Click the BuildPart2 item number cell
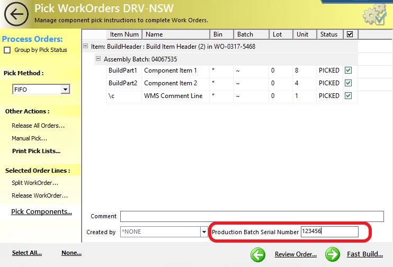Image resolution: width=393 pixels, height=267 pixels. [x=123, y=83]
